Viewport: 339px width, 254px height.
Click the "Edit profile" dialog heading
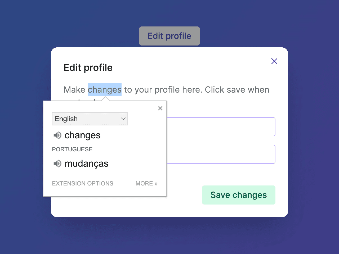pos(88,68)
